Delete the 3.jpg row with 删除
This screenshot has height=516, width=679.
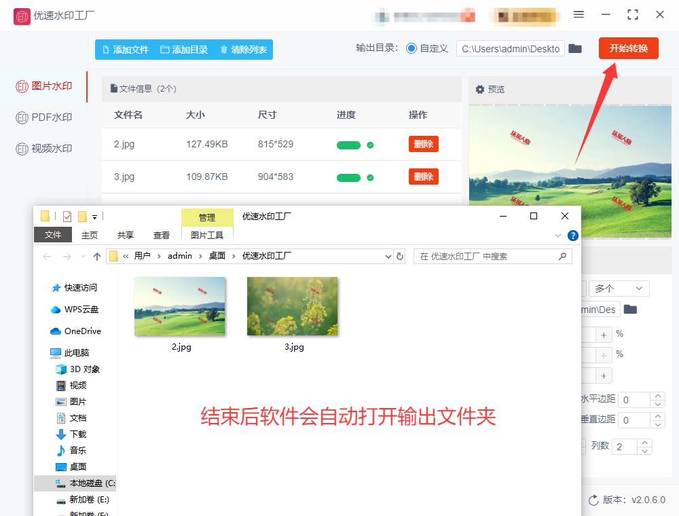[424, 177]
